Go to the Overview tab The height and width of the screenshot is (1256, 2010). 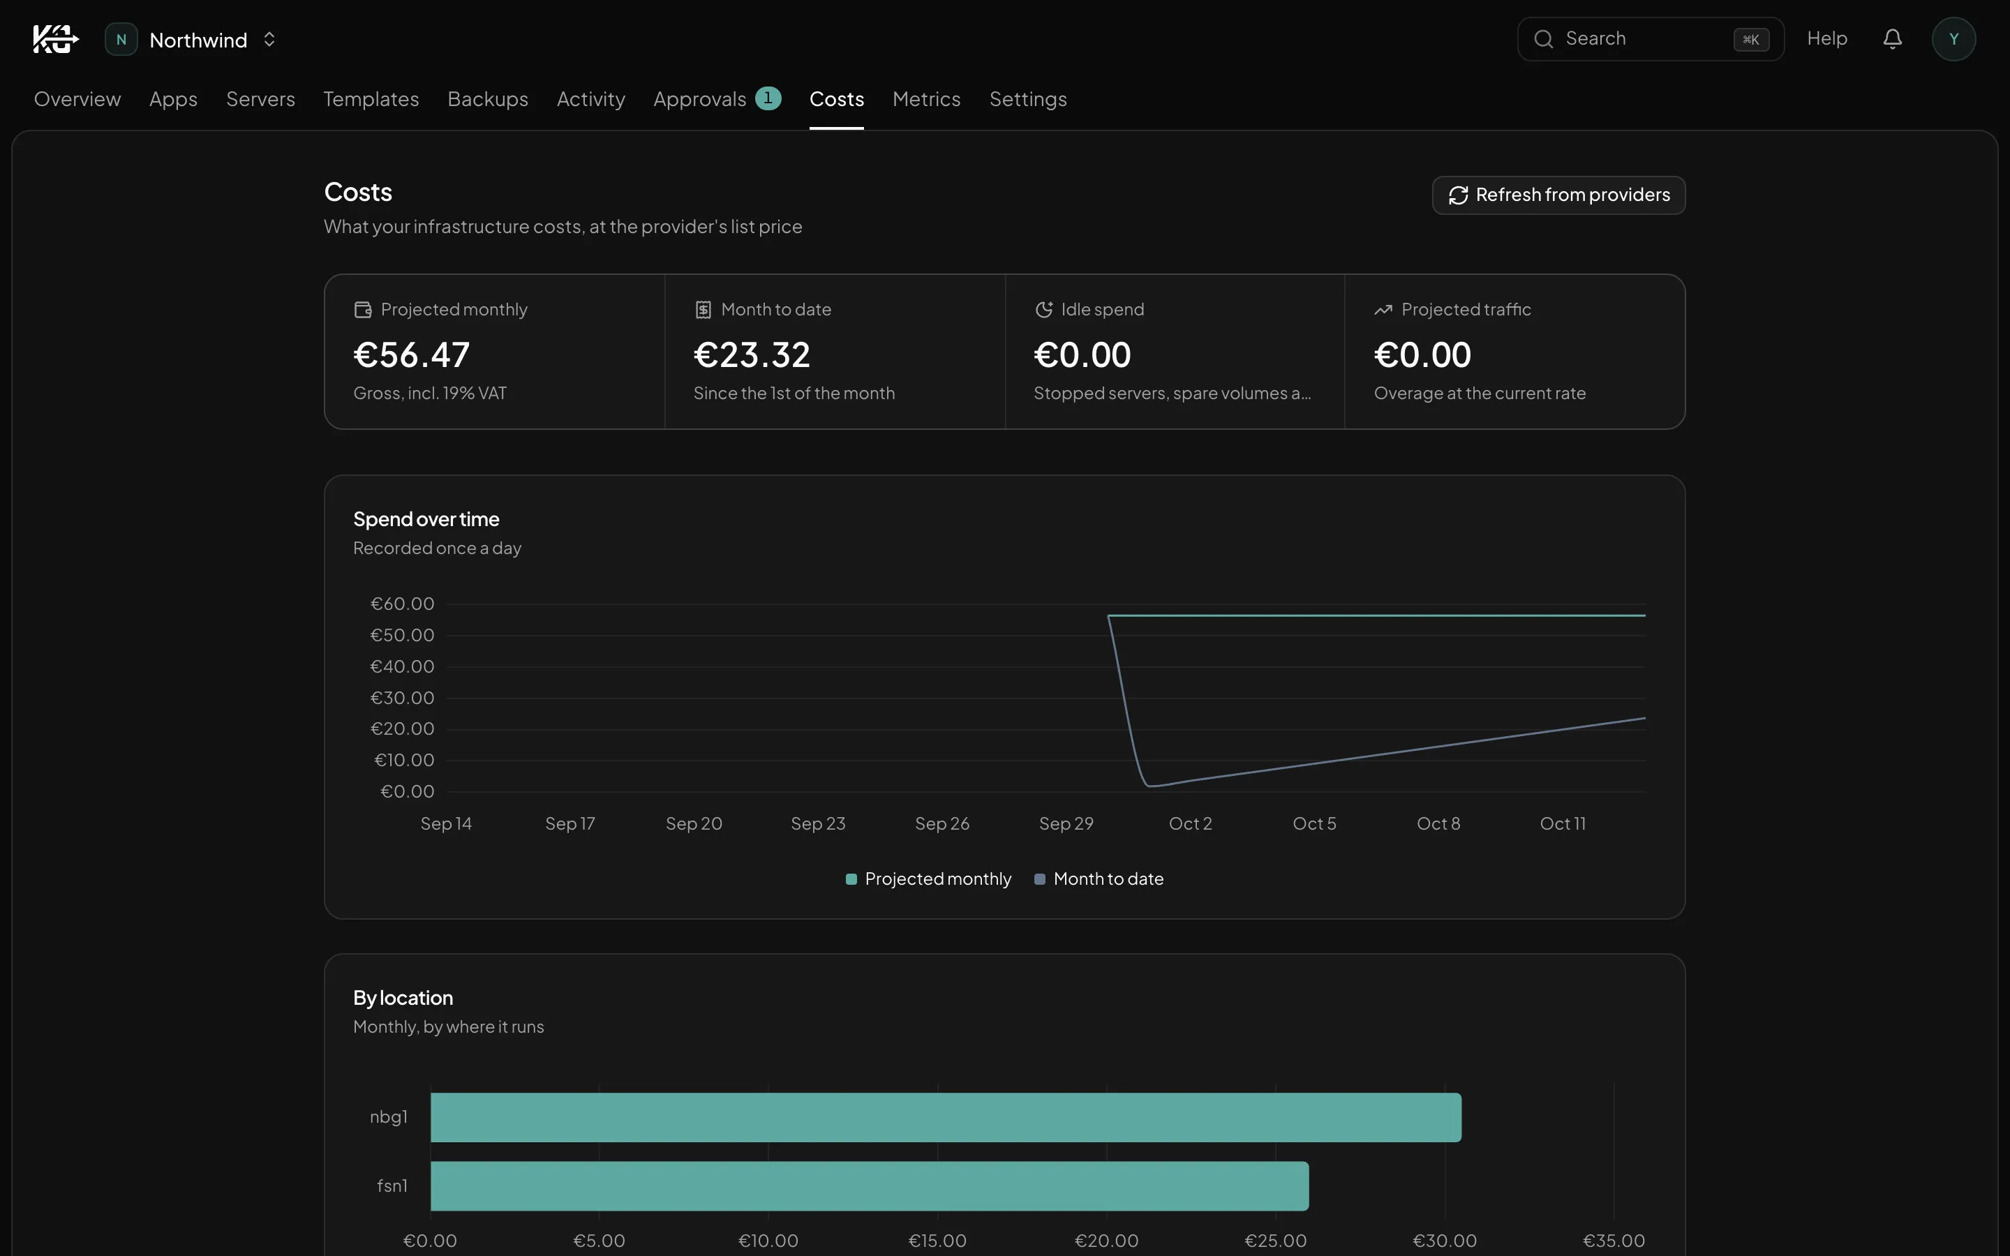click(77, 99)
